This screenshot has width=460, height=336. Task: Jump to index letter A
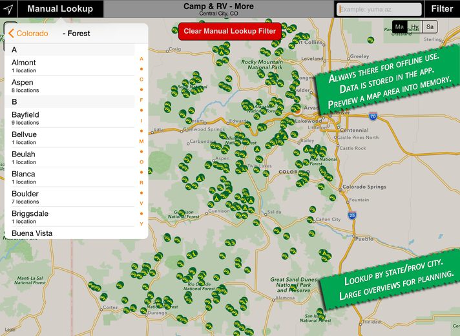pos(141,59)
